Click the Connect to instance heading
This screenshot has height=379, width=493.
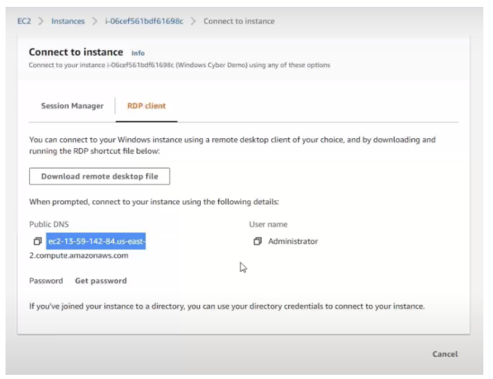(x=76, y=52)
